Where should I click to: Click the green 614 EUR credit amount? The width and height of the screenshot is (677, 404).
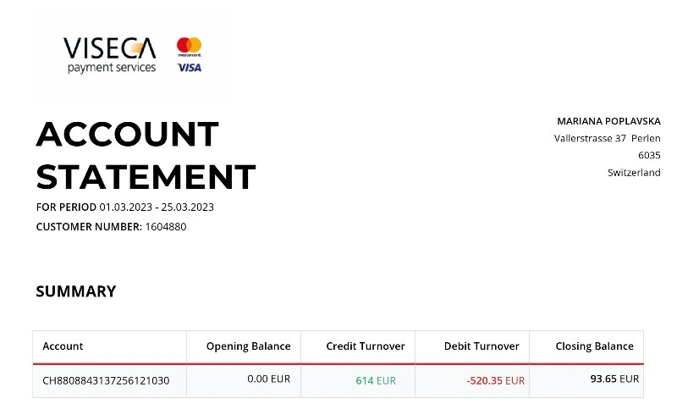[376, 380]
